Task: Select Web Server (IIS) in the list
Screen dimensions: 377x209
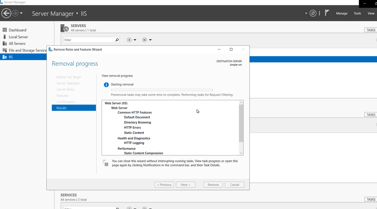Action: tap(116, 103)
